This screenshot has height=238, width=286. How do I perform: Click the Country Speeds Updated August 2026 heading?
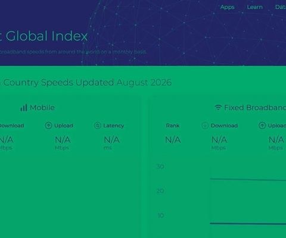click(x=86, y=82)
